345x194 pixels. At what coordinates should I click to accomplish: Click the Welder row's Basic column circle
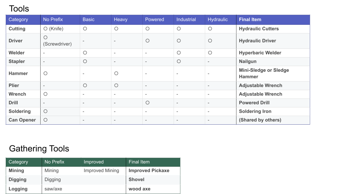[85, 53]
